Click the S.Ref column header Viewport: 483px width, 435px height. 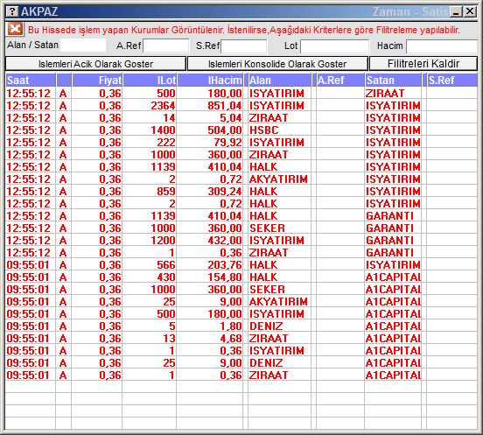coord(452,81)
